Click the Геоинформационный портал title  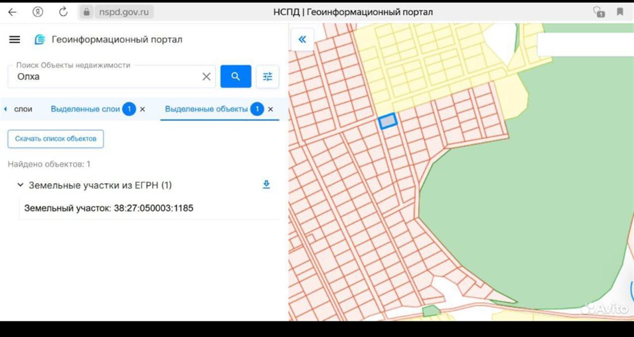point(117,40)
